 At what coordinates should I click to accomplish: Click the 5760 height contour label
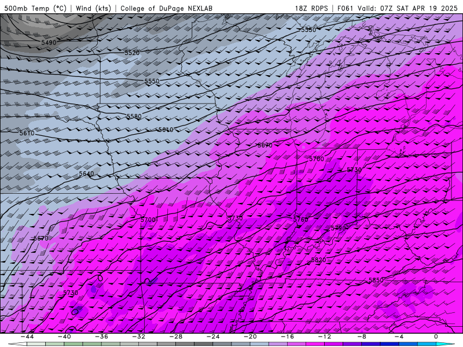point(301,219)
